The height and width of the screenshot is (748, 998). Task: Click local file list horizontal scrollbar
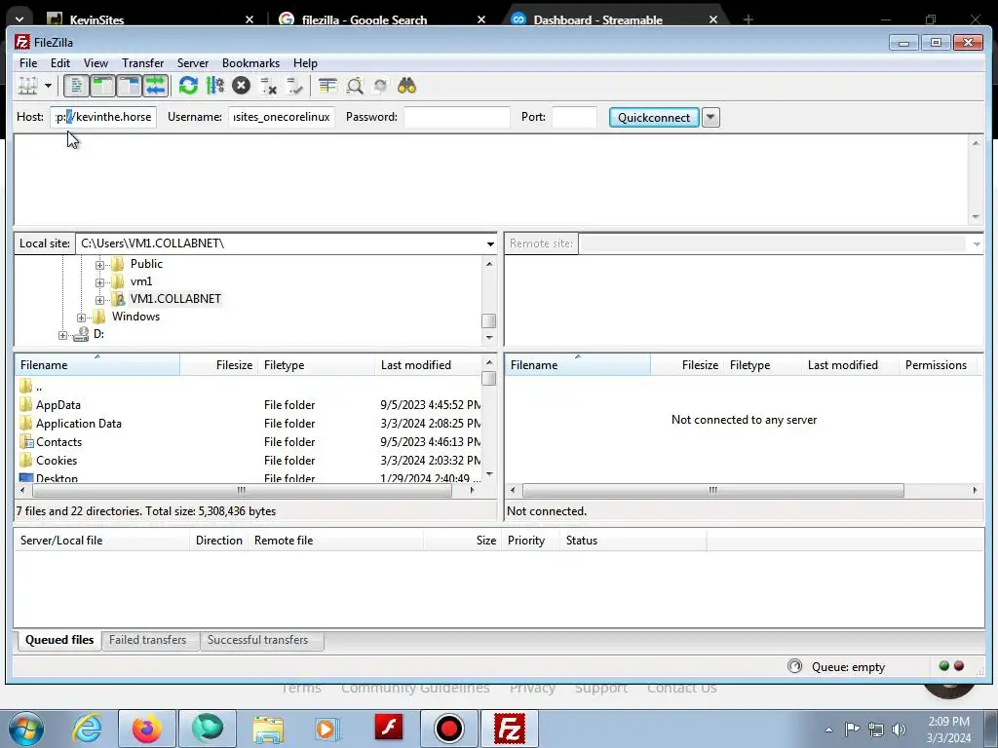(242, 491)
